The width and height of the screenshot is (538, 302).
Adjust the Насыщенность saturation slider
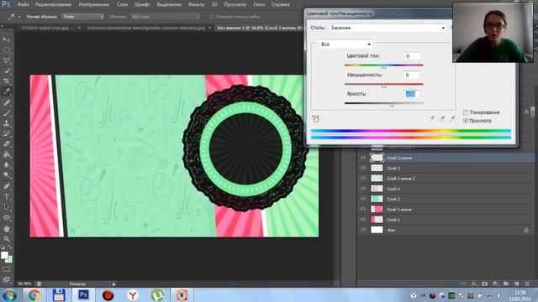point(384,85)
